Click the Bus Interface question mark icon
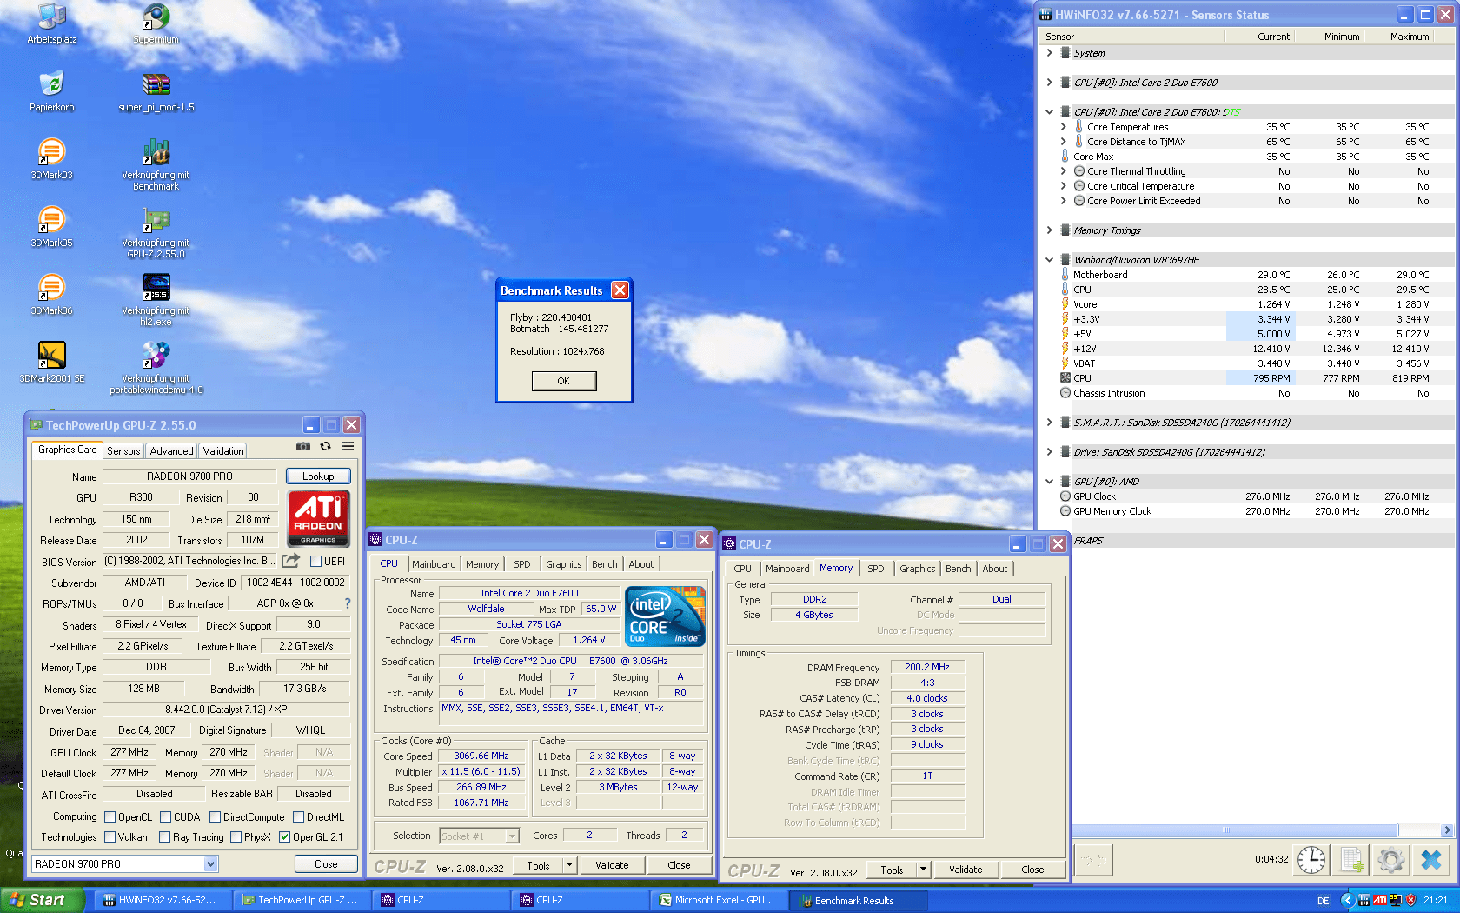 coord(348,603)
